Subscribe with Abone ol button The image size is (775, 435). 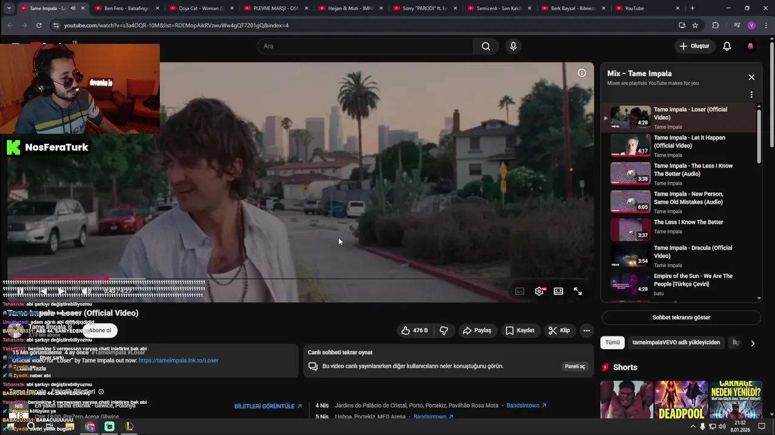(100, 330)
